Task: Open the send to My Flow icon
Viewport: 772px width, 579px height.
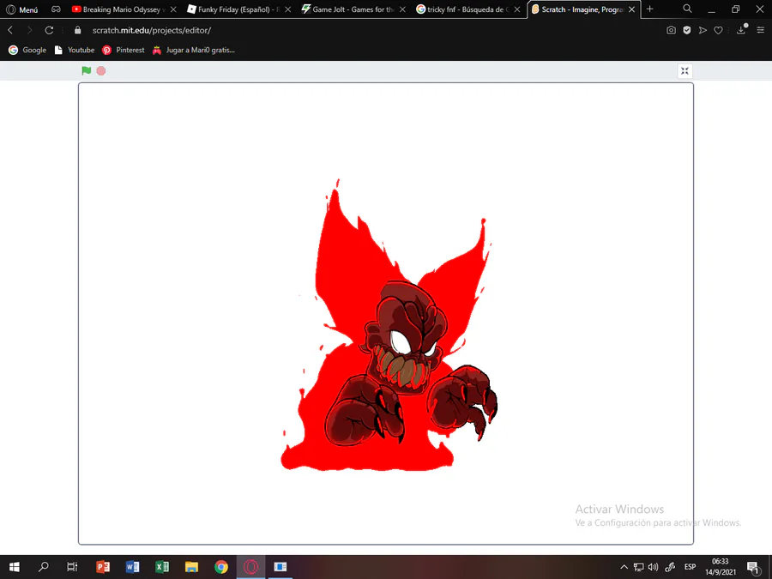Action: pos(703,30)
